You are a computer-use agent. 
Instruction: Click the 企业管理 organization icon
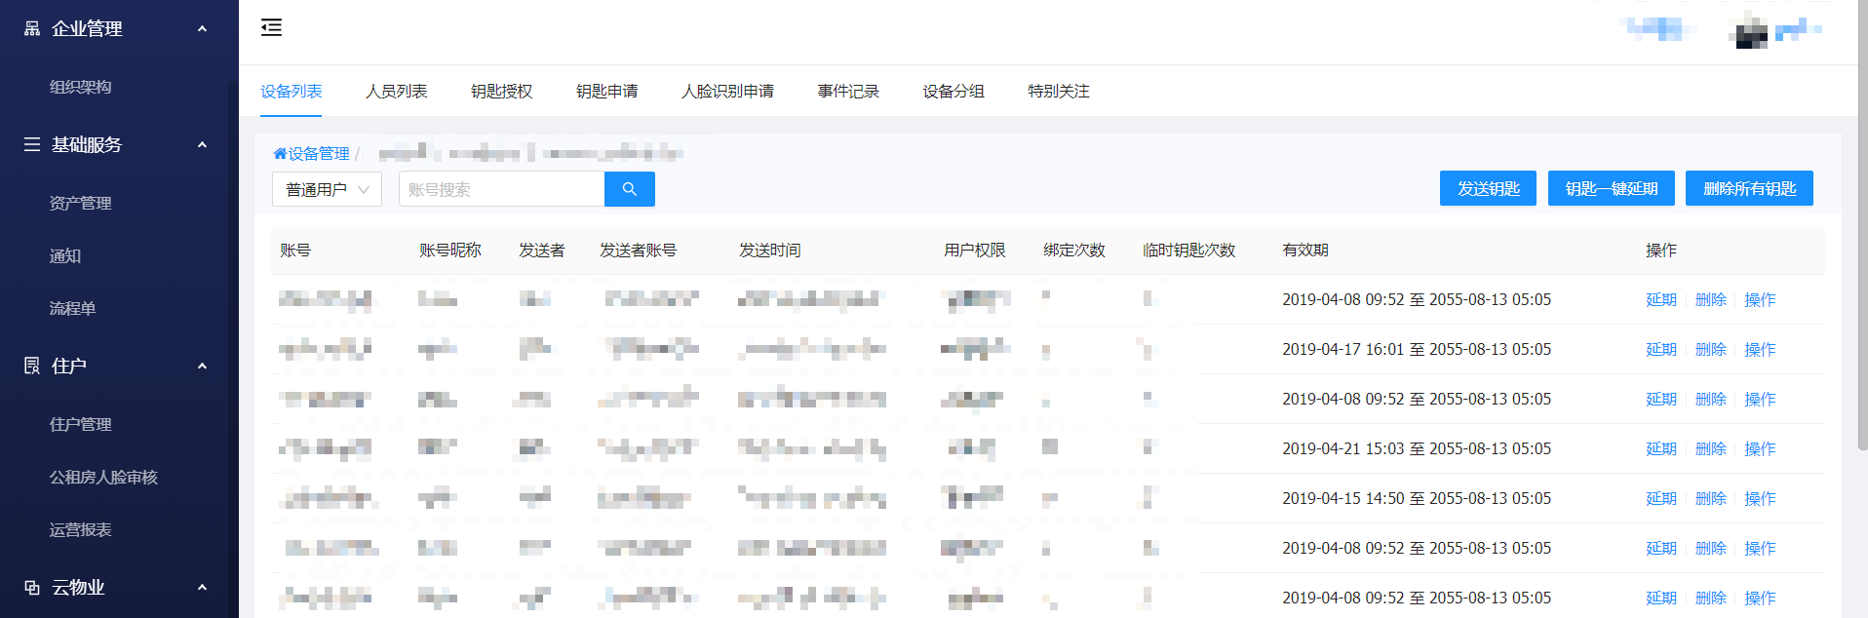32,28
